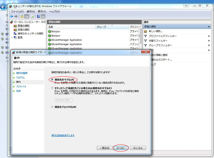Expand the 監視 tree node
The image size is (214, 158).
[12, 37]
